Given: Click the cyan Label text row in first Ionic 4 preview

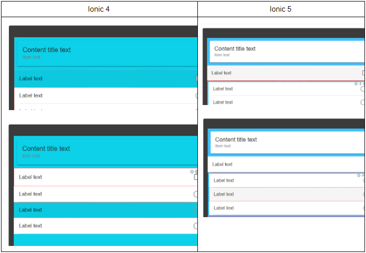Looking at the screenshot, I should (106, 78).
